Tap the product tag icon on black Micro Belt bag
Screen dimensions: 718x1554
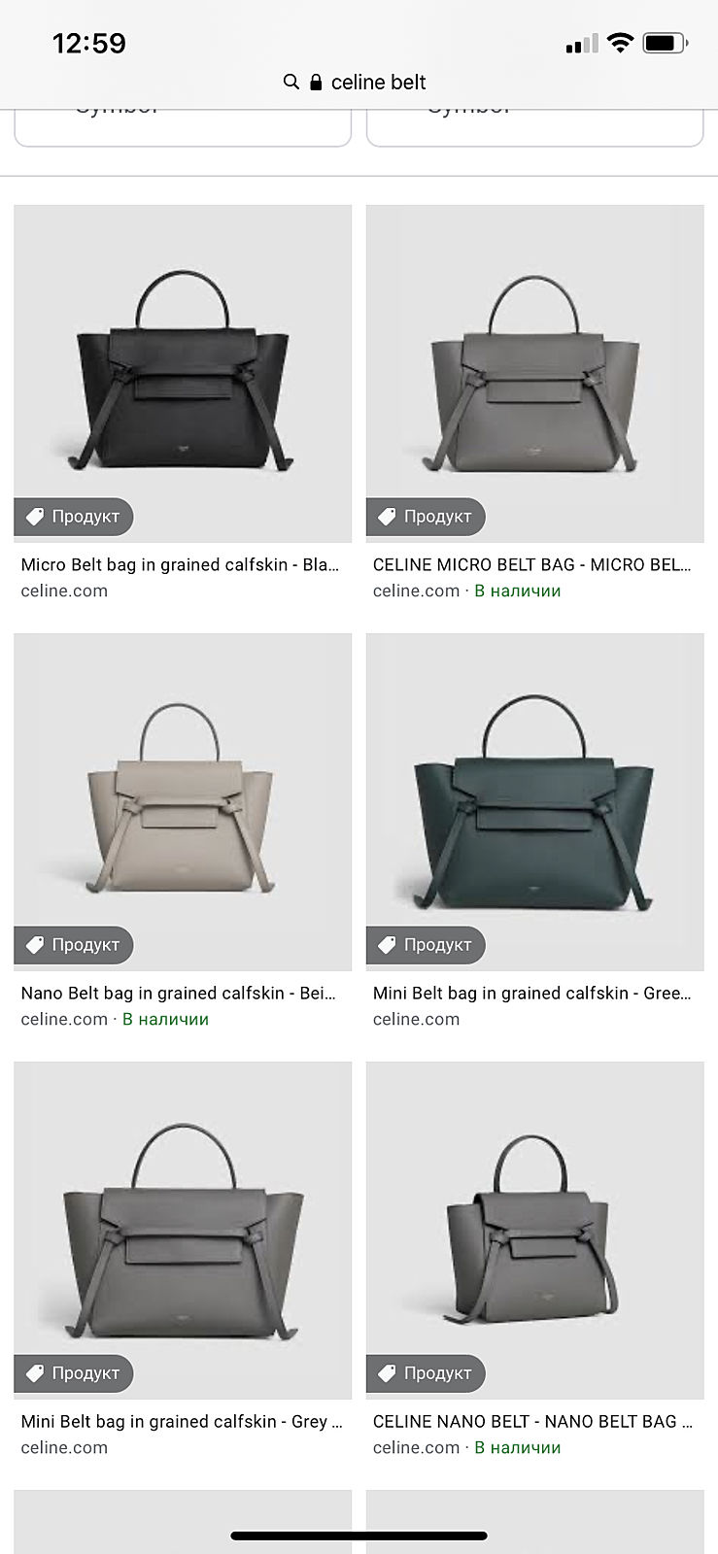click(36, 517)
